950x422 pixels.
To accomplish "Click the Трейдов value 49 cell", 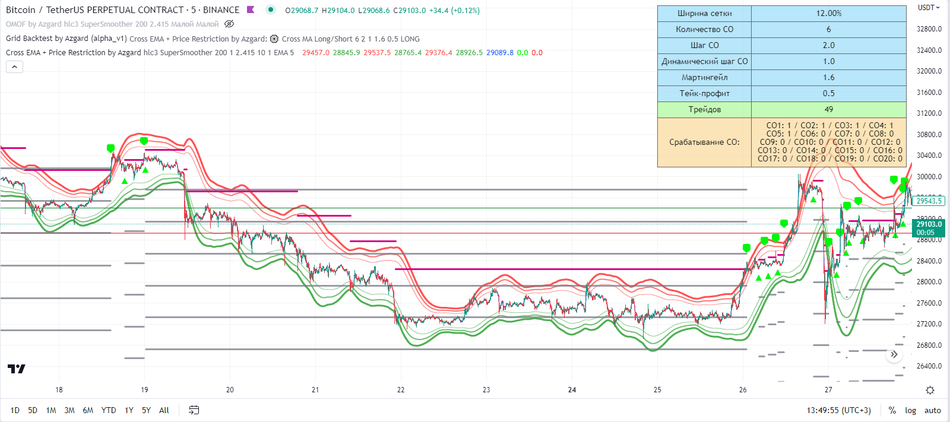I will tap(829, 110).
